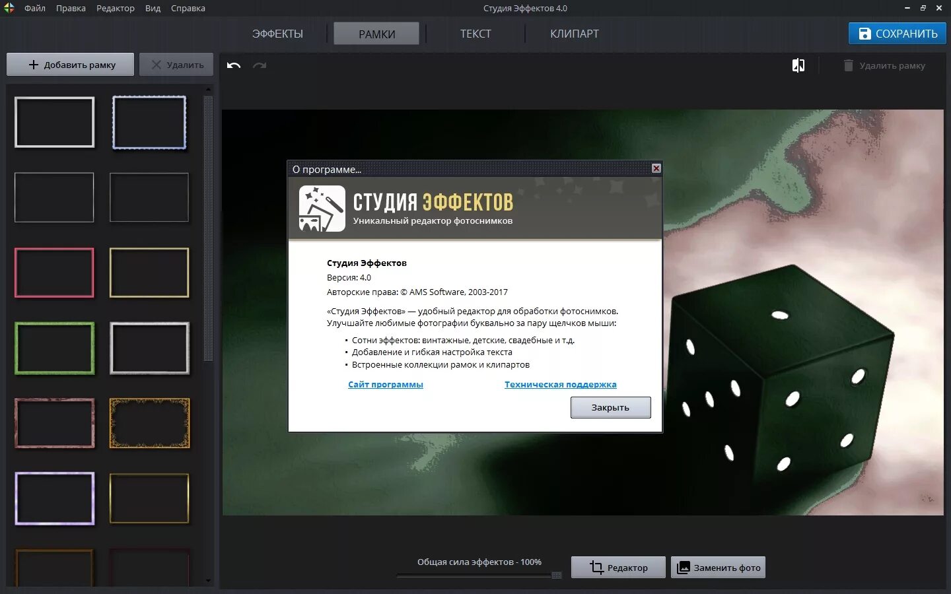The image size is (951, 594).
Task: Open the Сайт программы link
Action: (x=386, y=384)
